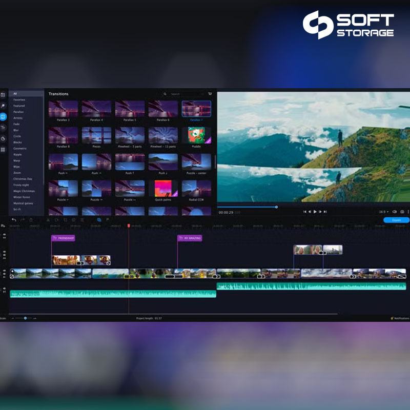Skip to the previous clip

click(304, 212)
